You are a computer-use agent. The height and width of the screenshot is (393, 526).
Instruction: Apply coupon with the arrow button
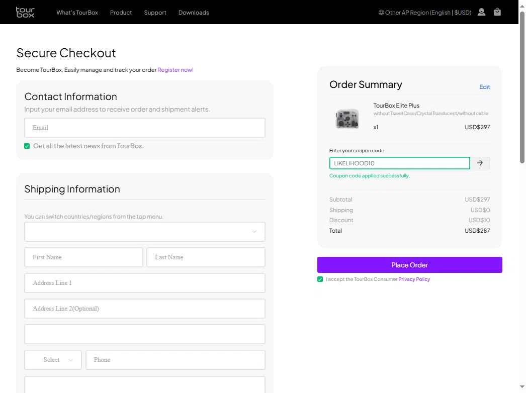pos(480,163)
